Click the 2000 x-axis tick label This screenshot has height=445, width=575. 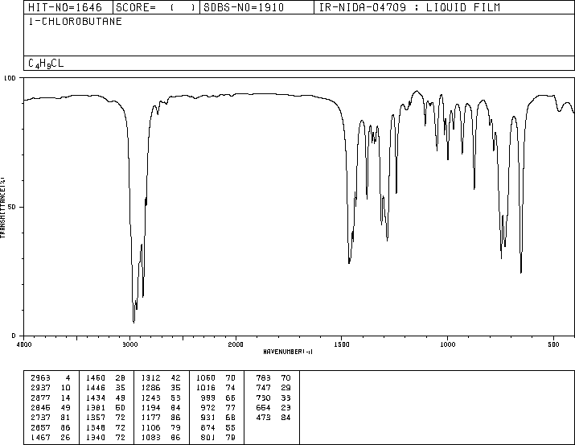tap(236, 344)
